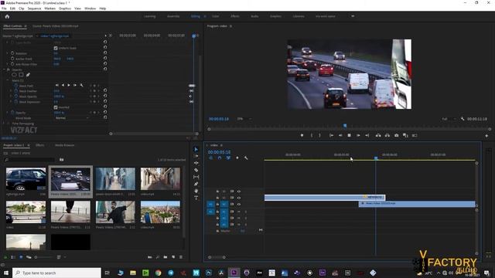Image resolution: width=495 pixels, height=278 pixels.
Task: Toggle source patching V1 button
Action: (x=210, y=204)
